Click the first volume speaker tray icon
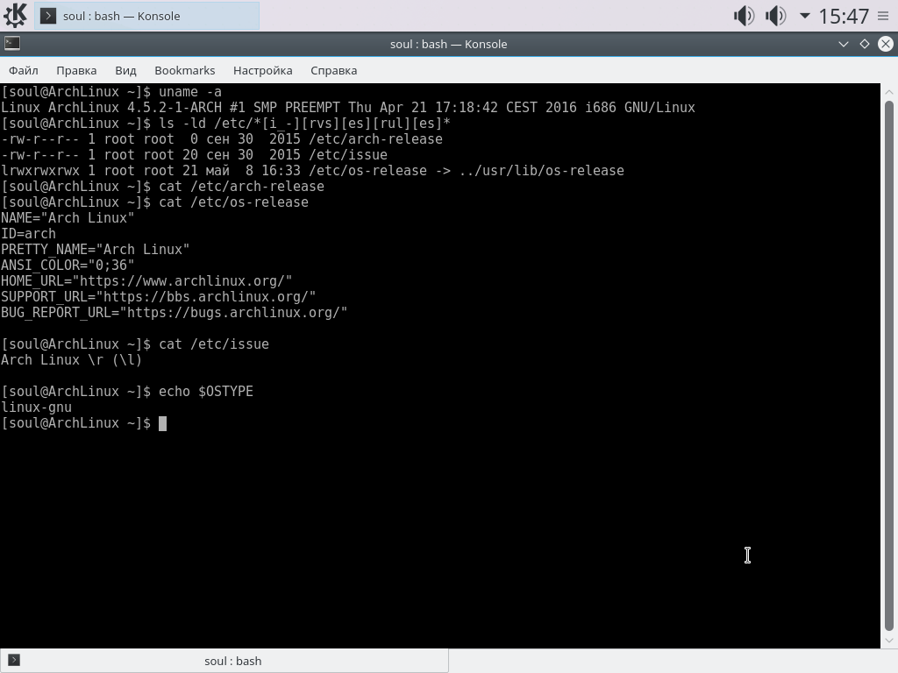Image resolution: width=898 pixels, height=673 pixels. (744, 16)
